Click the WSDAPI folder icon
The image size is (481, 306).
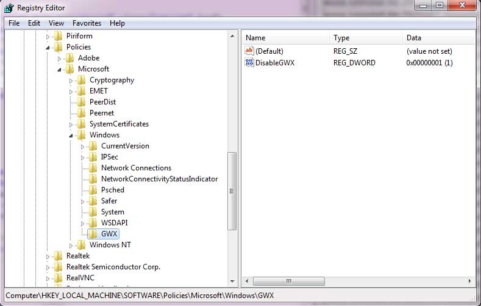[93, 223]
